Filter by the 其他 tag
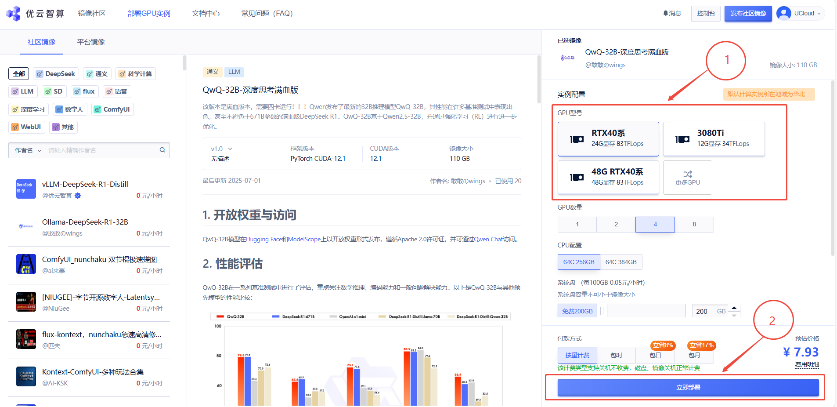The width and height of the screenshot is (837, 407). [x=63, y=127]
